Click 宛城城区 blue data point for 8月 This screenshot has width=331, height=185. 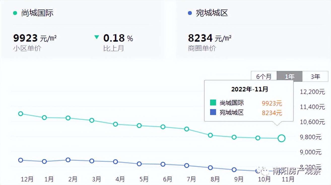coord(210,168)
